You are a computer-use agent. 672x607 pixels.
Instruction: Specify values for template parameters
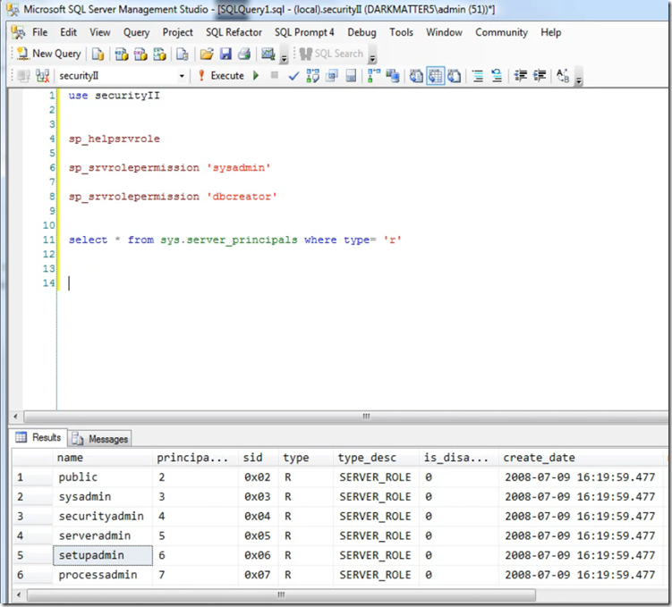(563, 76)
